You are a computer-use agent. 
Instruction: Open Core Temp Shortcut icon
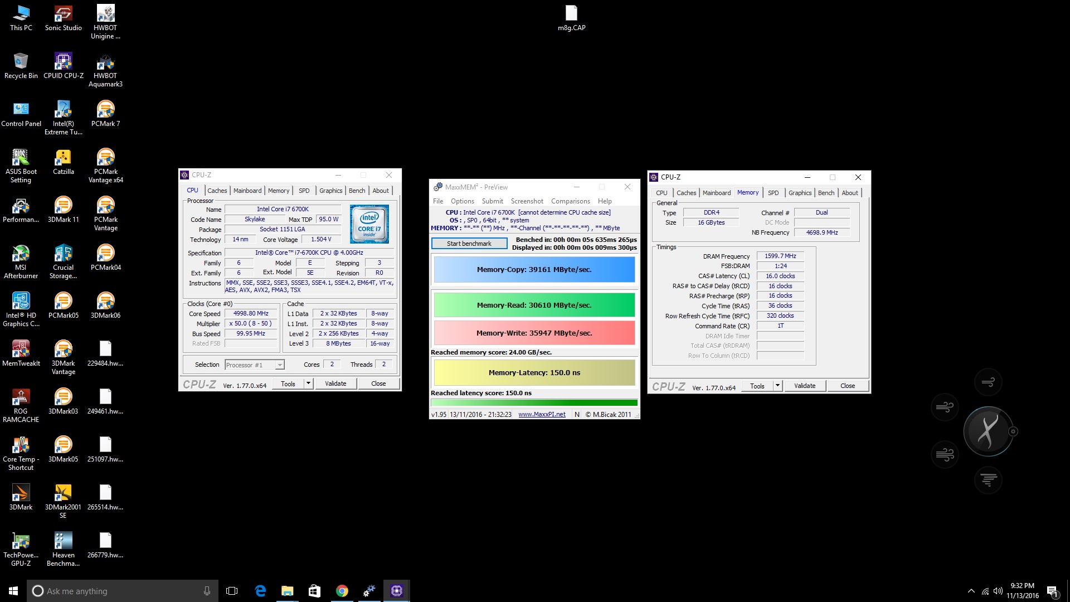21,453
